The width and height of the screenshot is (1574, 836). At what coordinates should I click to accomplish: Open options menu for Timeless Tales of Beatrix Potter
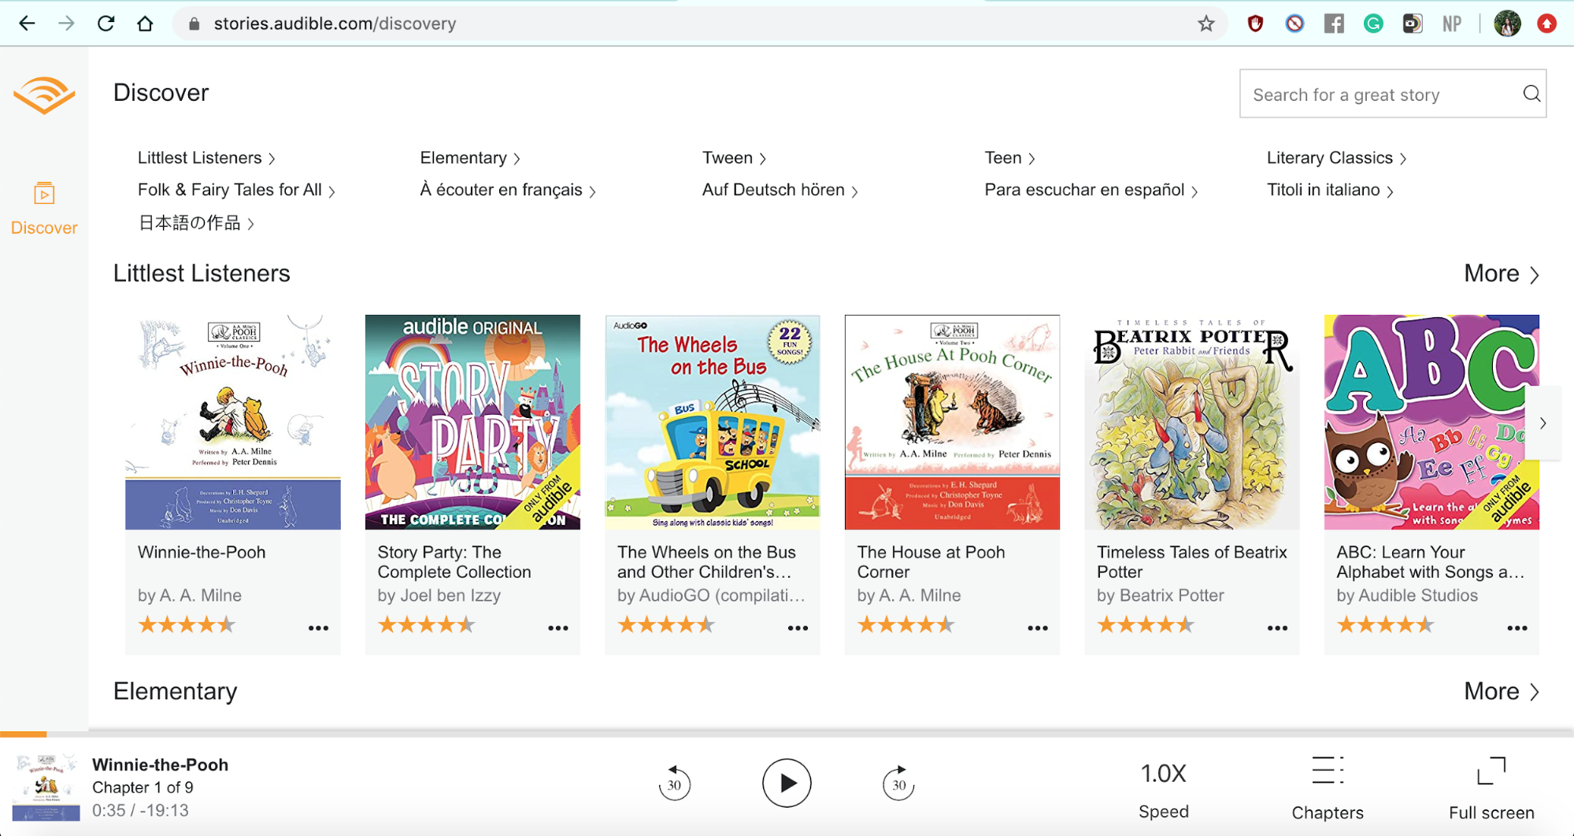pyautogui.click(x=1277, y=628)
